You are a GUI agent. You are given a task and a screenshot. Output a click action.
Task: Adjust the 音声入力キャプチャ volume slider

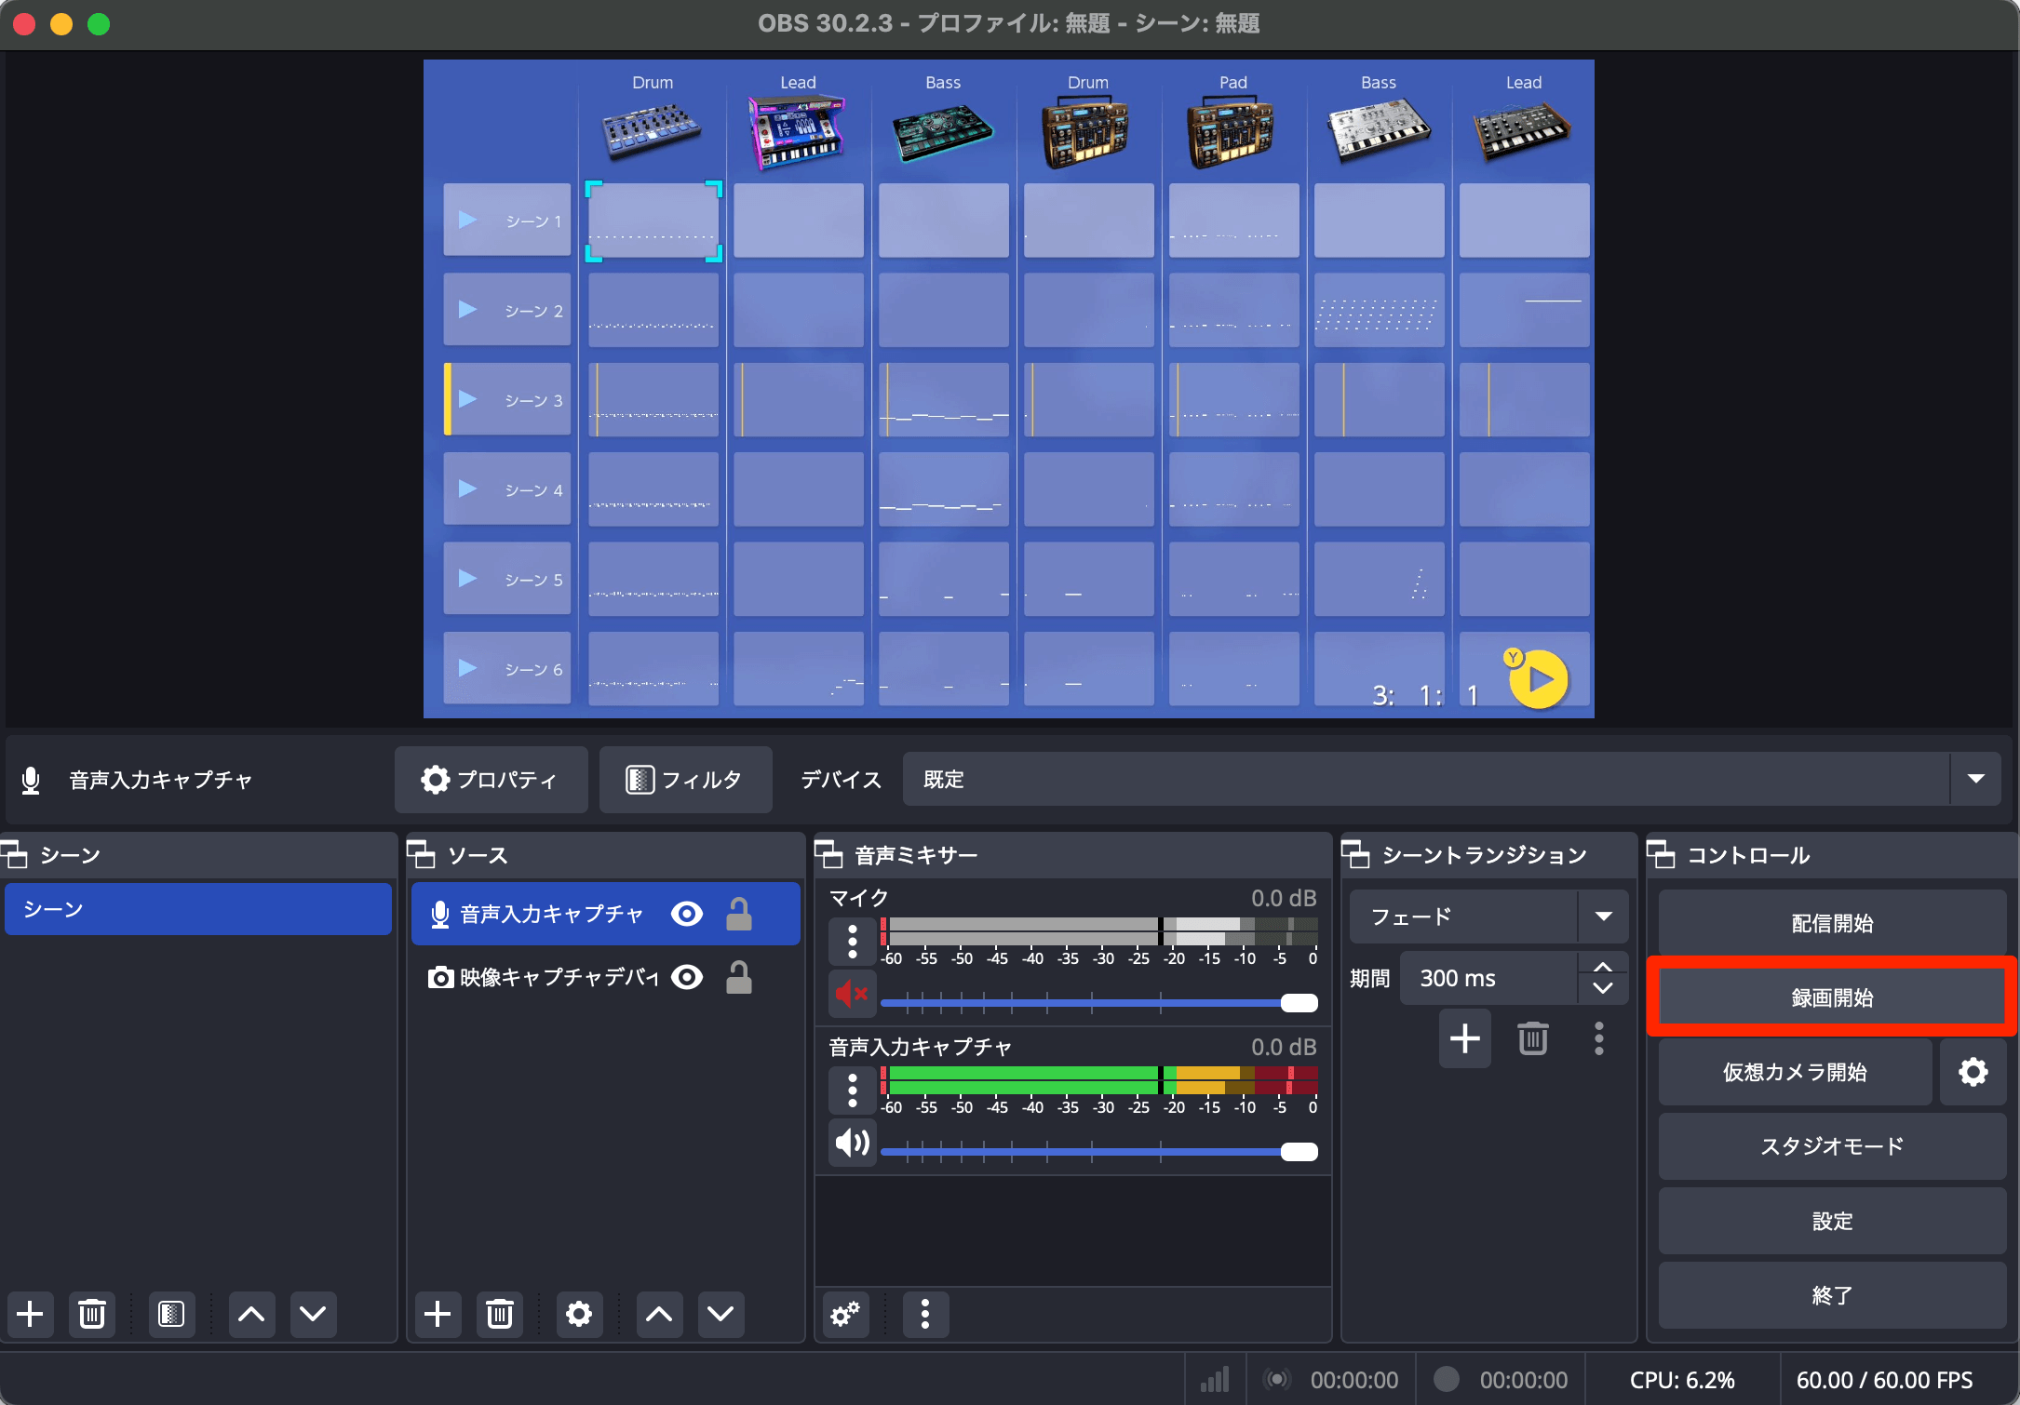point(1099,1151)
